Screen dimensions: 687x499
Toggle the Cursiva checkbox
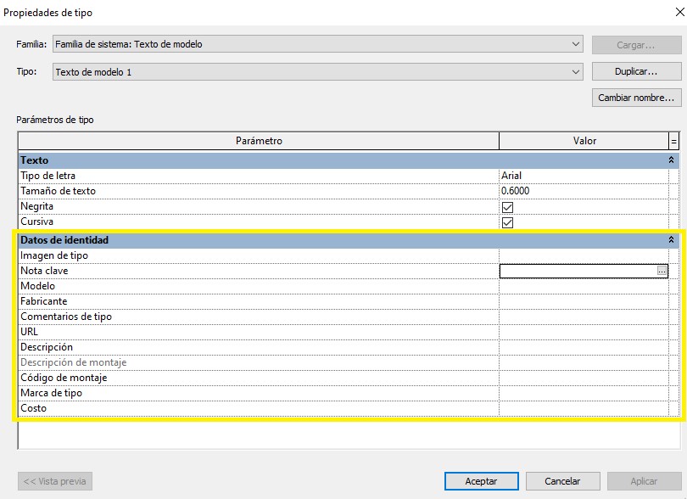point(508,222)
